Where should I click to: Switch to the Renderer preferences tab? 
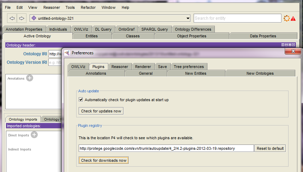[143, 67]
